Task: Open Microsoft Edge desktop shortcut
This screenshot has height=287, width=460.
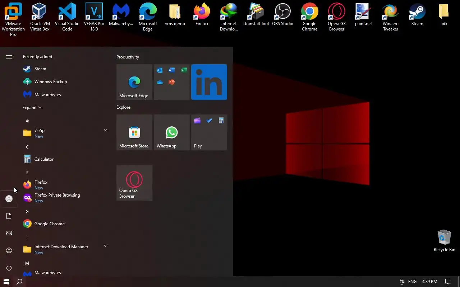Action: click(148, 17)
